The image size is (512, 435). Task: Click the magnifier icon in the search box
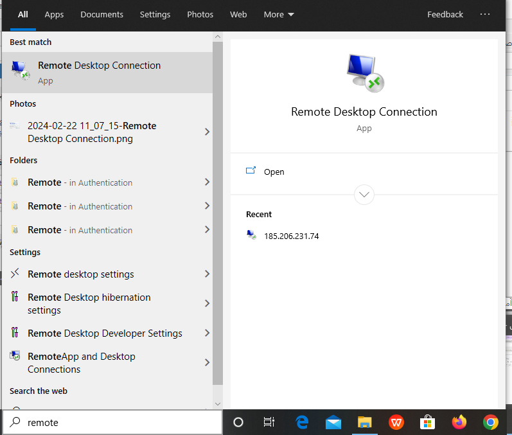click(15, 422)
